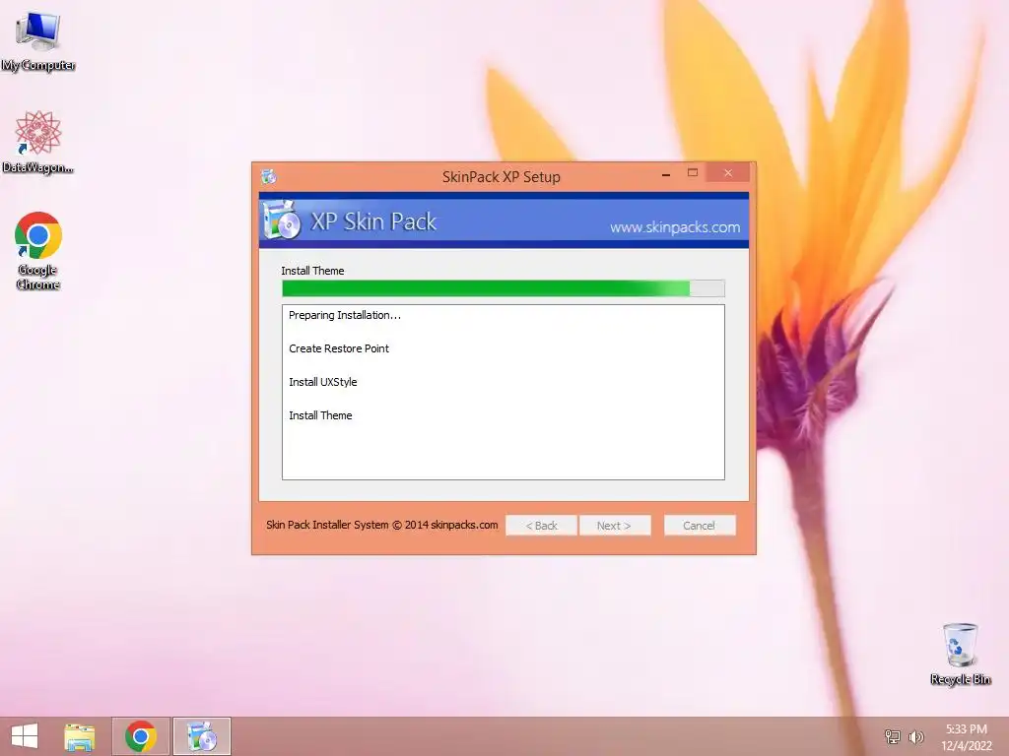Maximize the SkinPack XP Setup window
1009x756 pixels.
coord(693,173)
